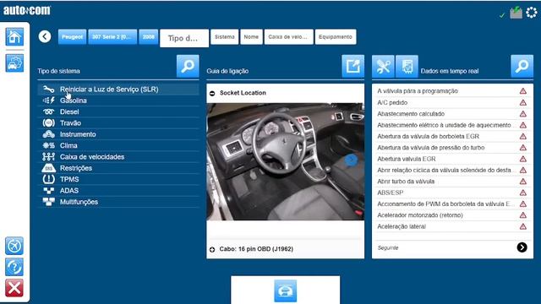Select the 2008 year breadcrumb tab
Viewport: 541px width, 304px height.
[x=149, y=37]
